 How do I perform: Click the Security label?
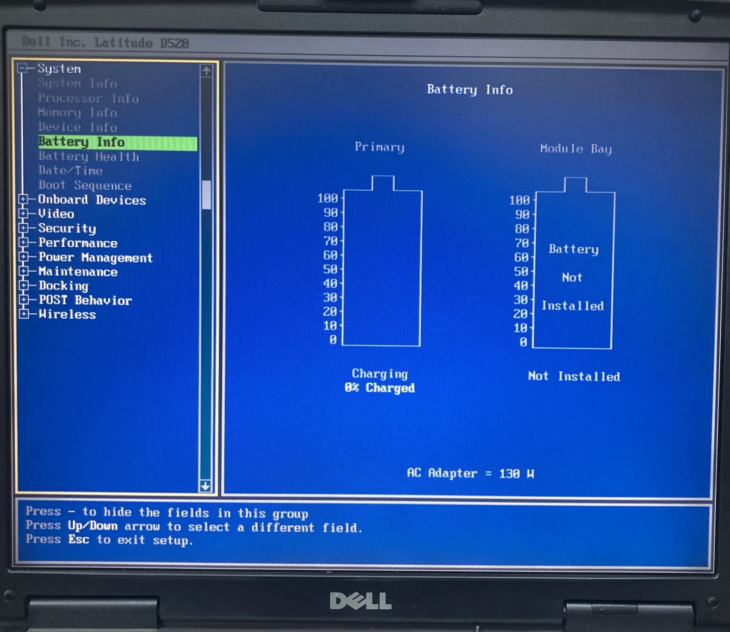point(67,228)
